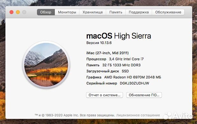
Task: Click the Версия 10.13.6 text
Action: pos(99,43)
